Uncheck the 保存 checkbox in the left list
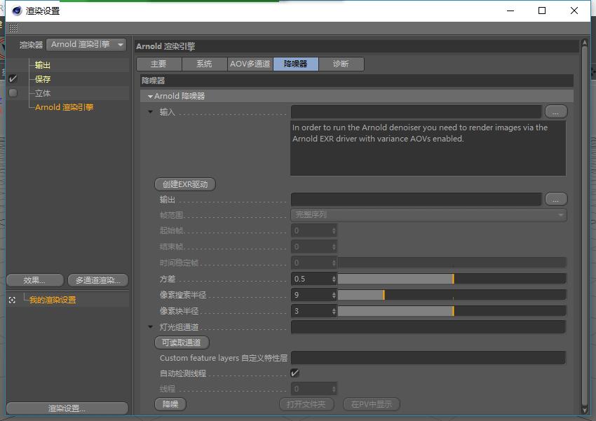The image size is (596, 421). tap(13, 78)
